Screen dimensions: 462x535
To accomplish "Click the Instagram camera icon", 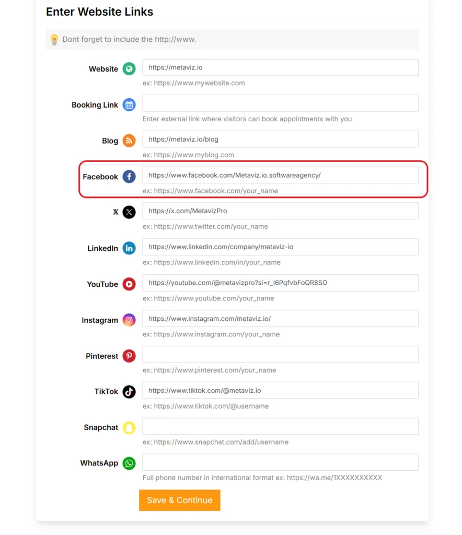I will (x=129, y=320).
